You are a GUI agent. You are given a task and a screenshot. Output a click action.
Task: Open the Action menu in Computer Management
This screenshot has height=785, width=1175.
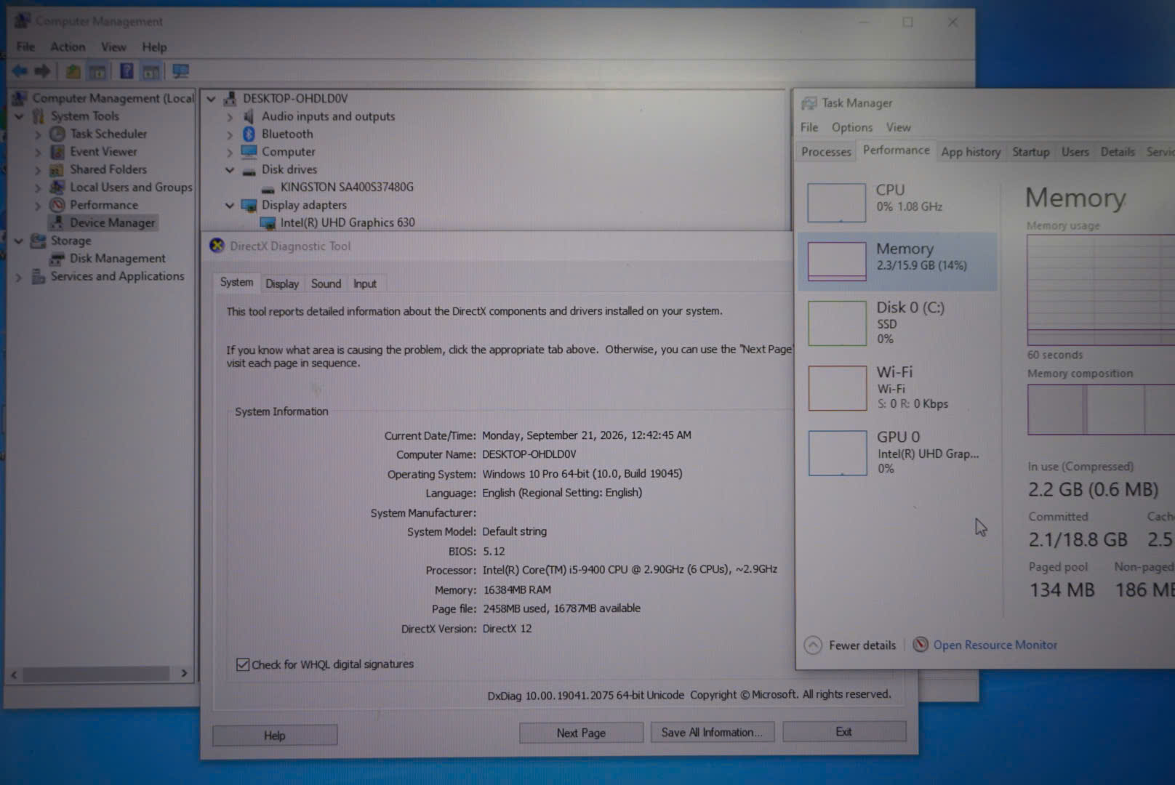click(68, 47)
